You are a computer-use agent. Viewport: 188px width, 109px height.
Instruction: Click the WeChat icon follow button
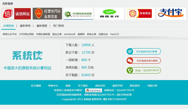(144, 61)
